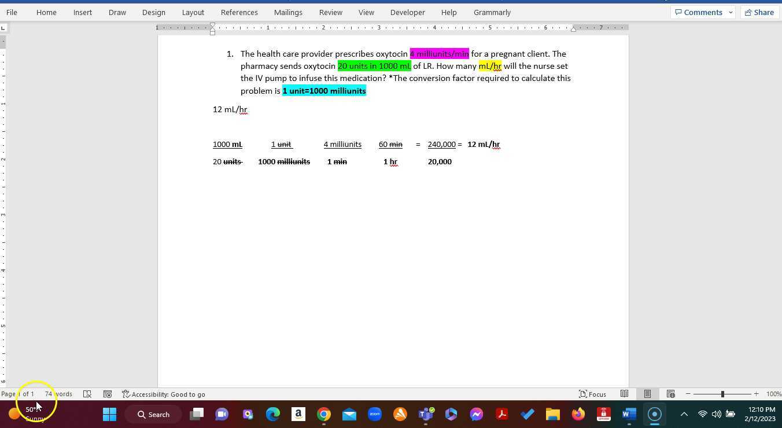Open the proofing errors indicator
Viewport: 782px width, 428px height.
click(87, 394)
